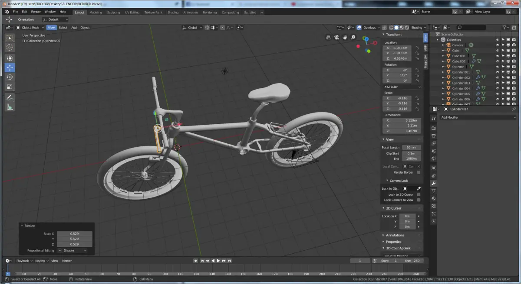Open the Modifiers wrench properties tab
Viewport: 521px width, 284px height.
tap(433, 184)
